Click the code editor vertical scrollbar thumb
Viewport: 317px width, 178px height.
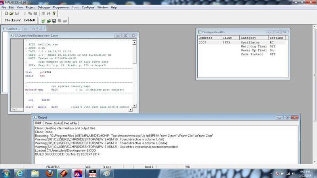click(134, 54)
